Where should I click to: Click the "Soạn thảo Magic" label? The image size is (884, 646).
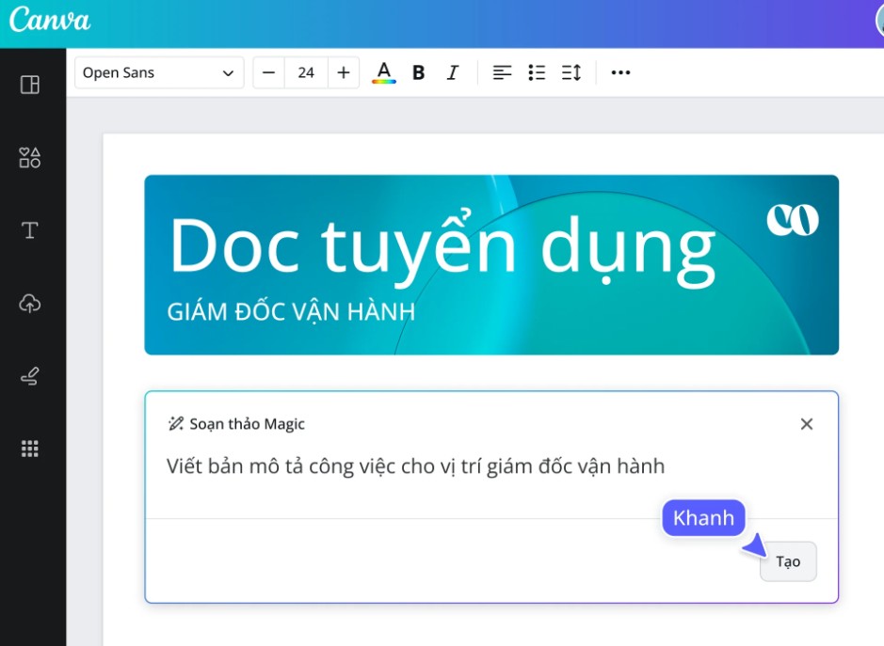[247, 424]
